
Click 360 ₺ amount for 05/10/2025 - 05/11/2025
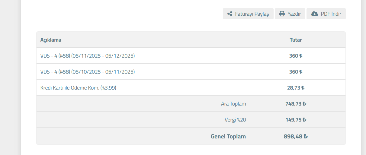pos(296,72)
